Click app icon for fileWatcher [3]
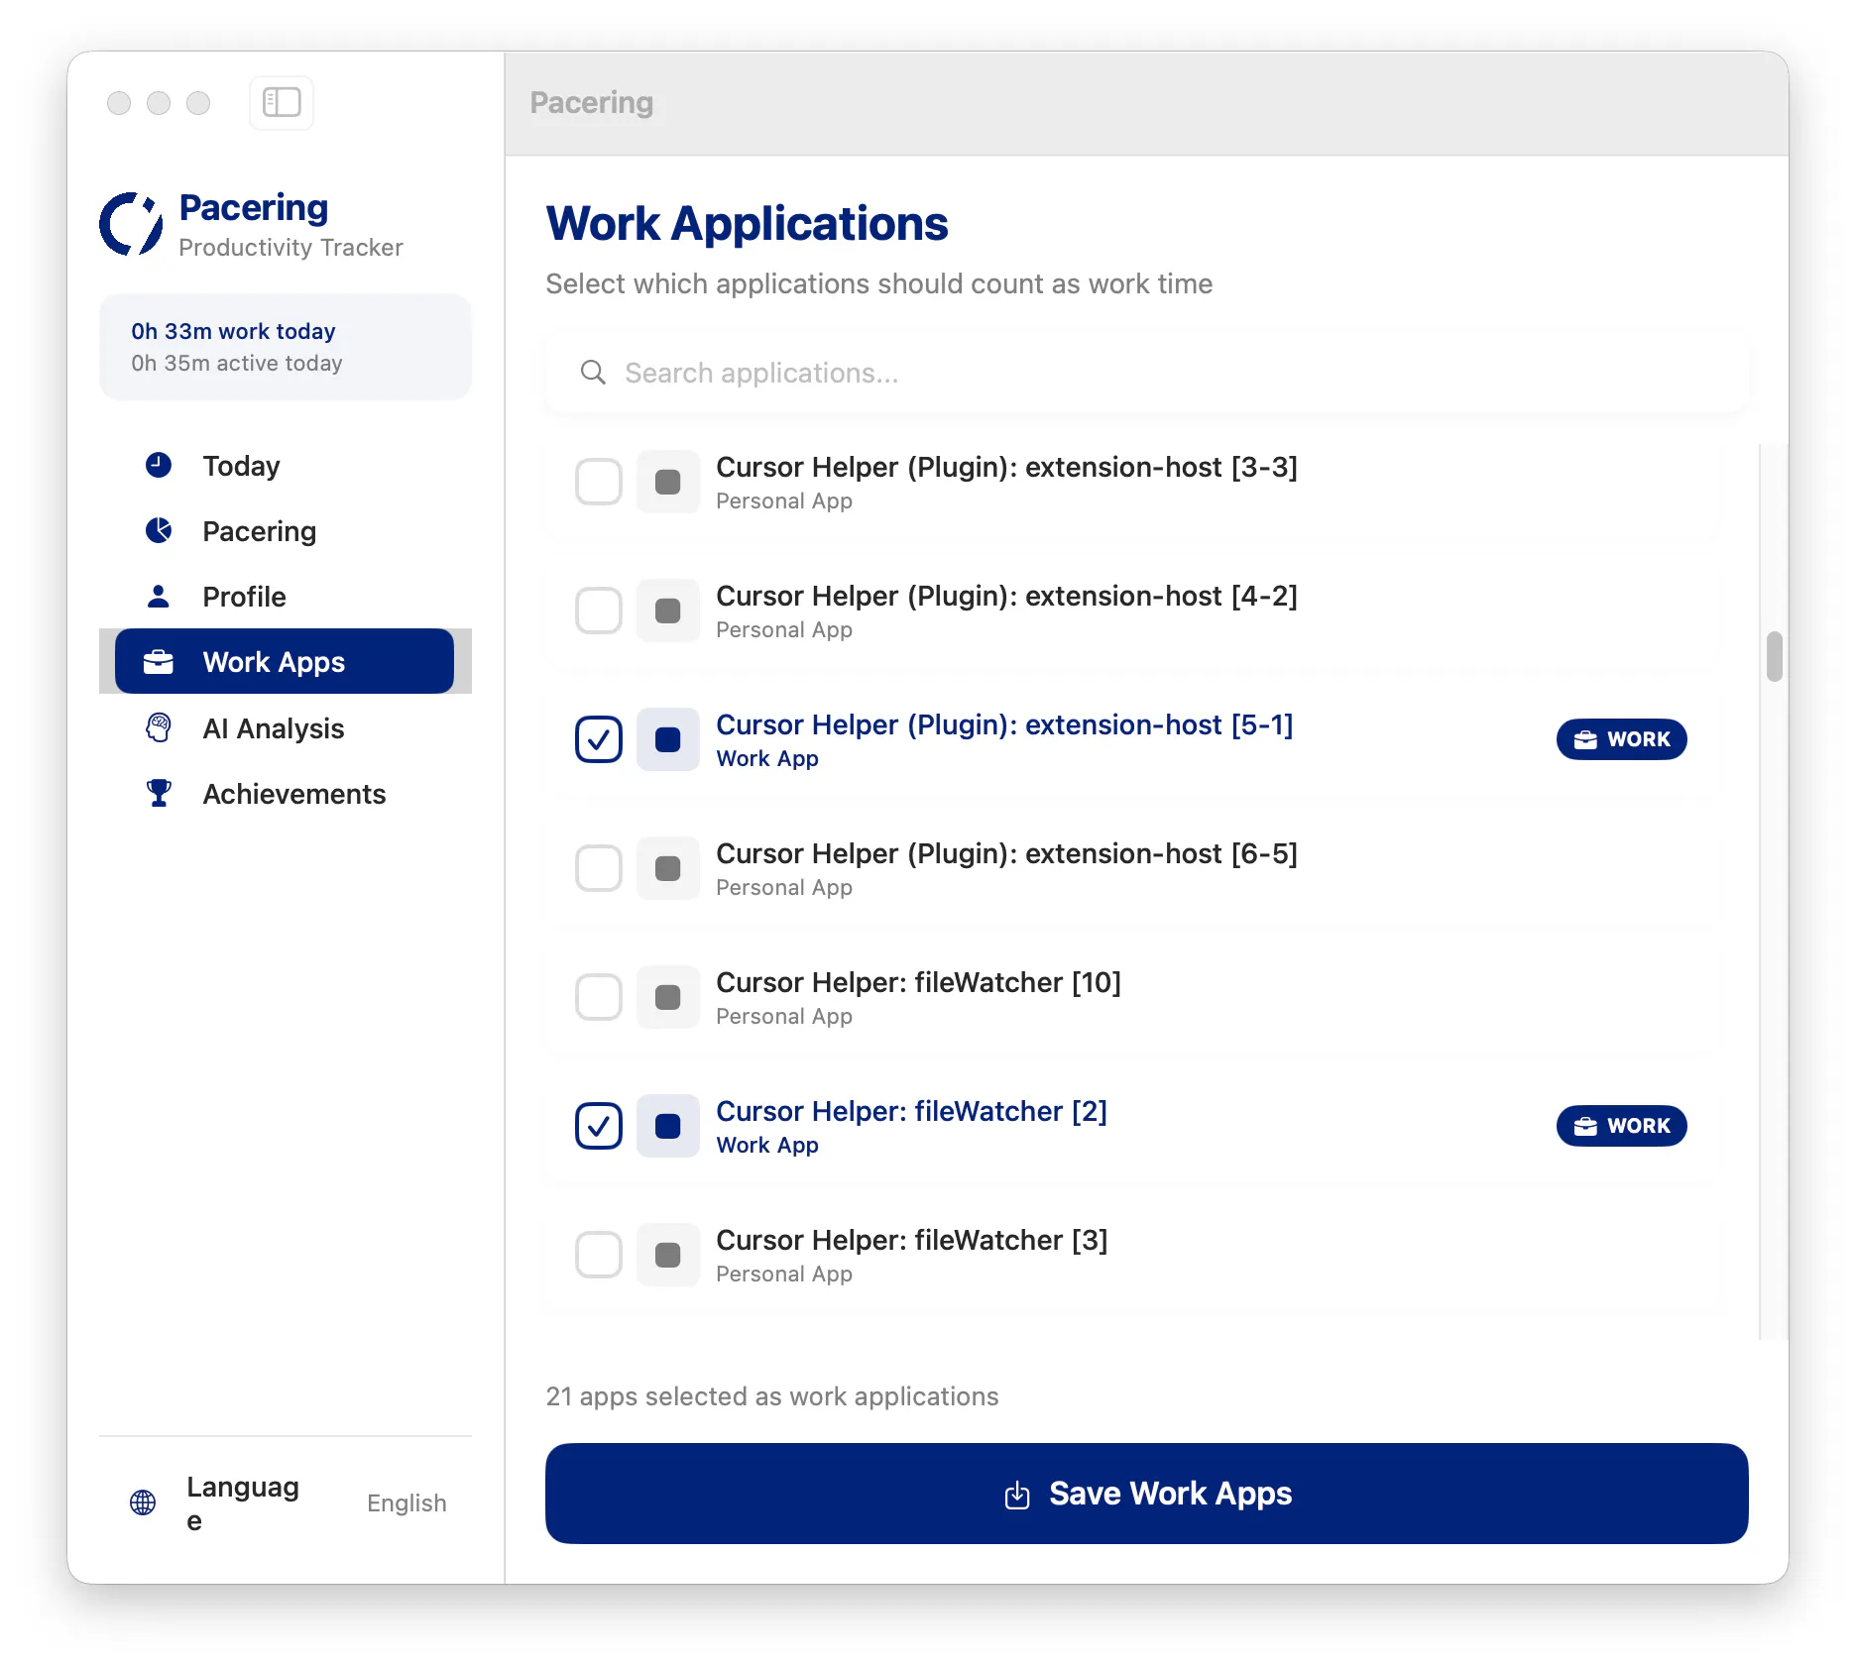 tap(668, 1255)
